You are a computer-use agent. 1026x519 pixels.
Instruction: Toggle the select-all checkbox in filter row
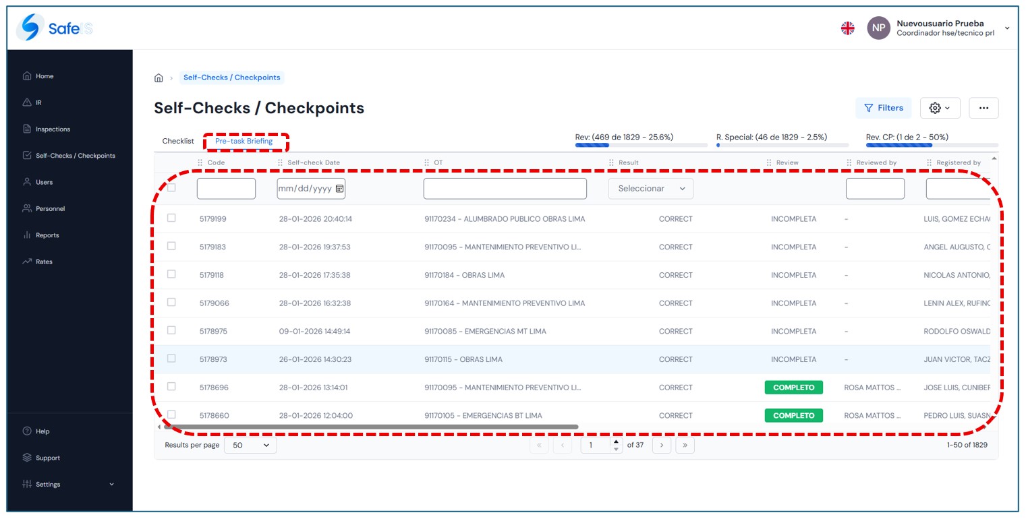point(171,188)
